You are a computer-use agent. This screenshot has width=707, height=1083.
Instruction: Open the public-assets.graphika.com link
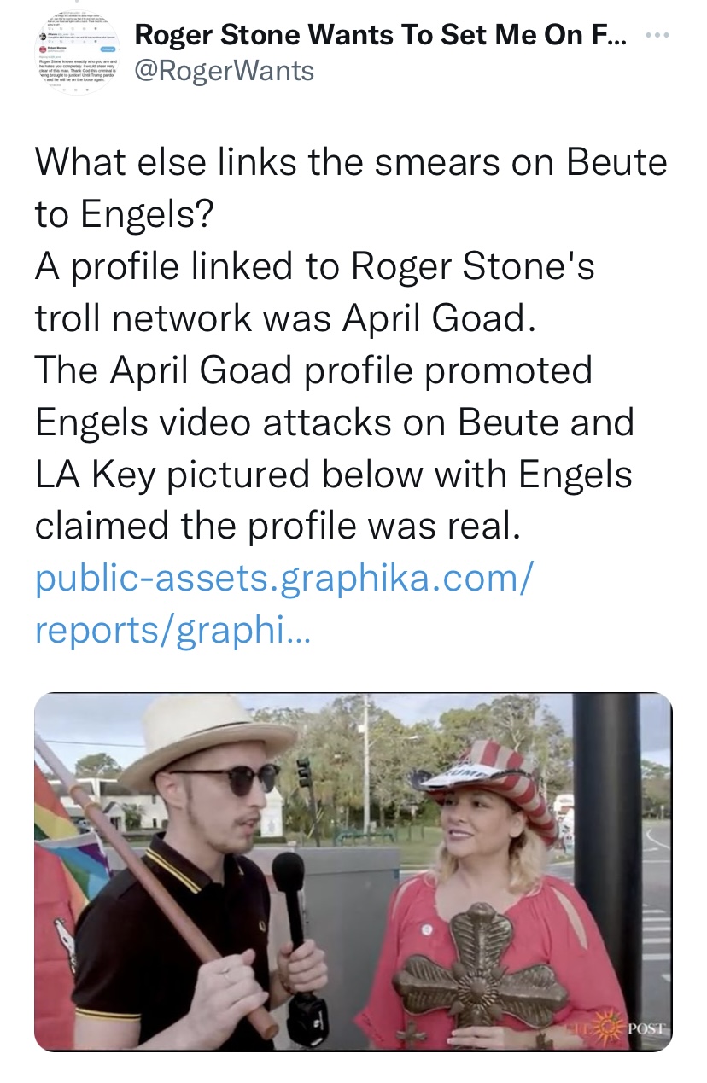(284, 578)
